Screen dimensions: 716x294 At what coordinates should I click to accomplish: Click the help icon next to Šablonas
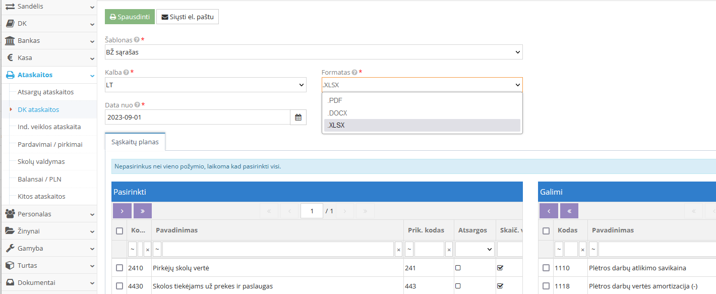click(x=137, y=40)
